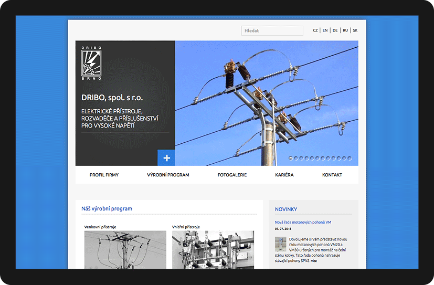Click the Venkovní přístroje thumbnail image
This screenshot has width=434, height=285.
125,250
